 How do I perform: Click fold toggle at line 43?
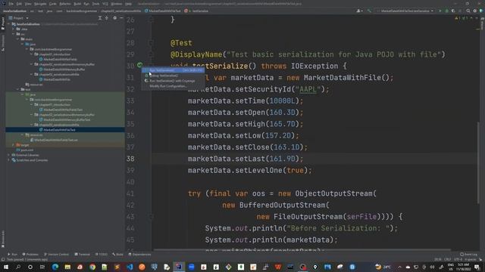(151, 217)
